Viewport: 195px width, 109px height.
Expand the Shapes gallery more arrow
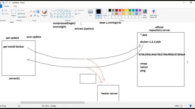pyautogui.click(x=73, y=17)
